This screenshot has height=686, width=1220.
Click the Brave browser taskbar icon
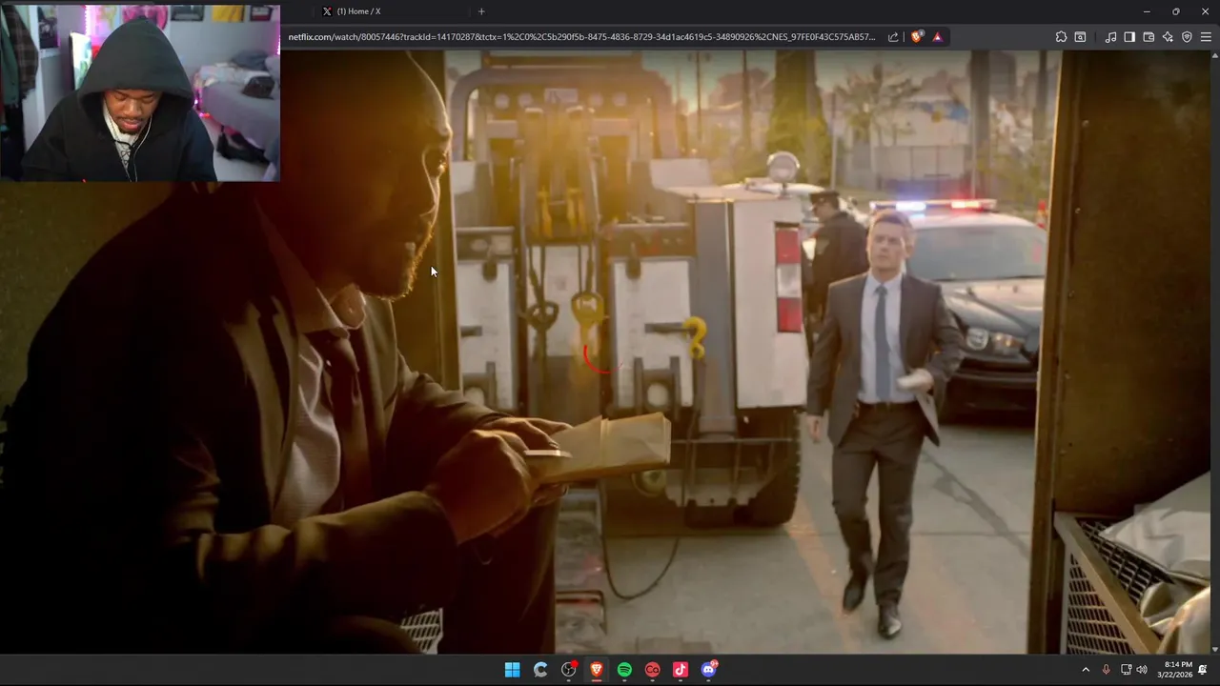coord(597,670)
